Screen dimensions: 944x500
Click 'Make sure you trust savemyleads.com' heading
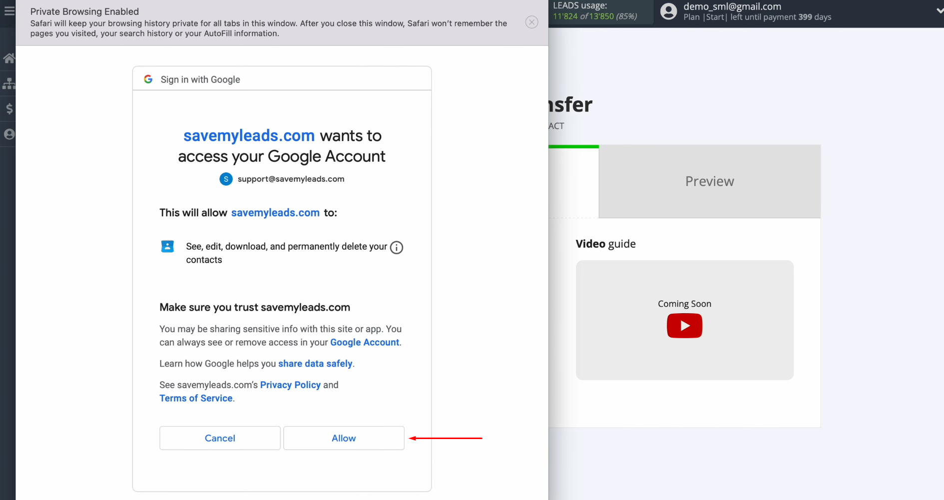click(255, 307)
